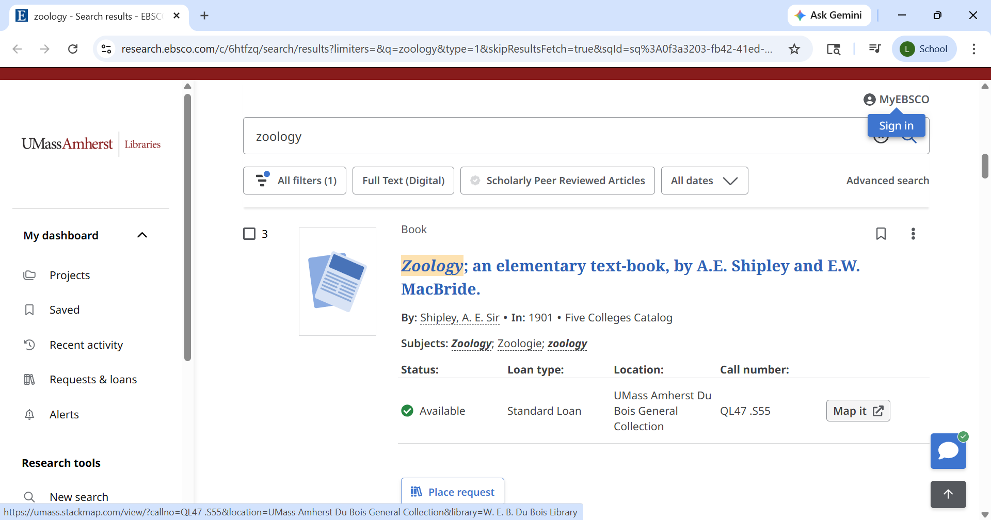Image resolution: width=991 pixels, height=520 pixels.
Task: Open the record's overflow options menu
Action: click(913, 234)
